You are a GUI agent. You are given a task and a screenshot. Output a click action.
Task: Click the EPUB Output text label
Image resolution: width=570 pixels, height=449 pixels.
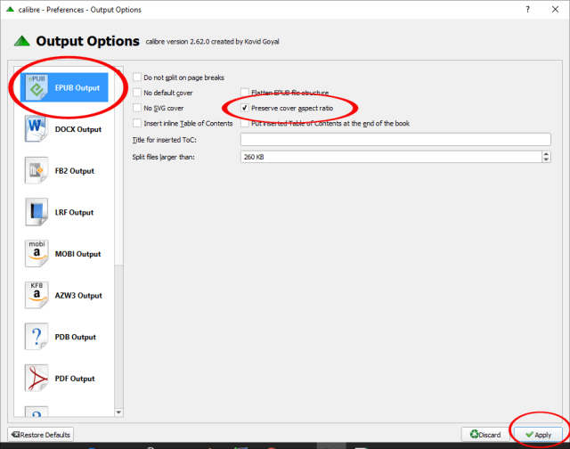tap(77, 87)
